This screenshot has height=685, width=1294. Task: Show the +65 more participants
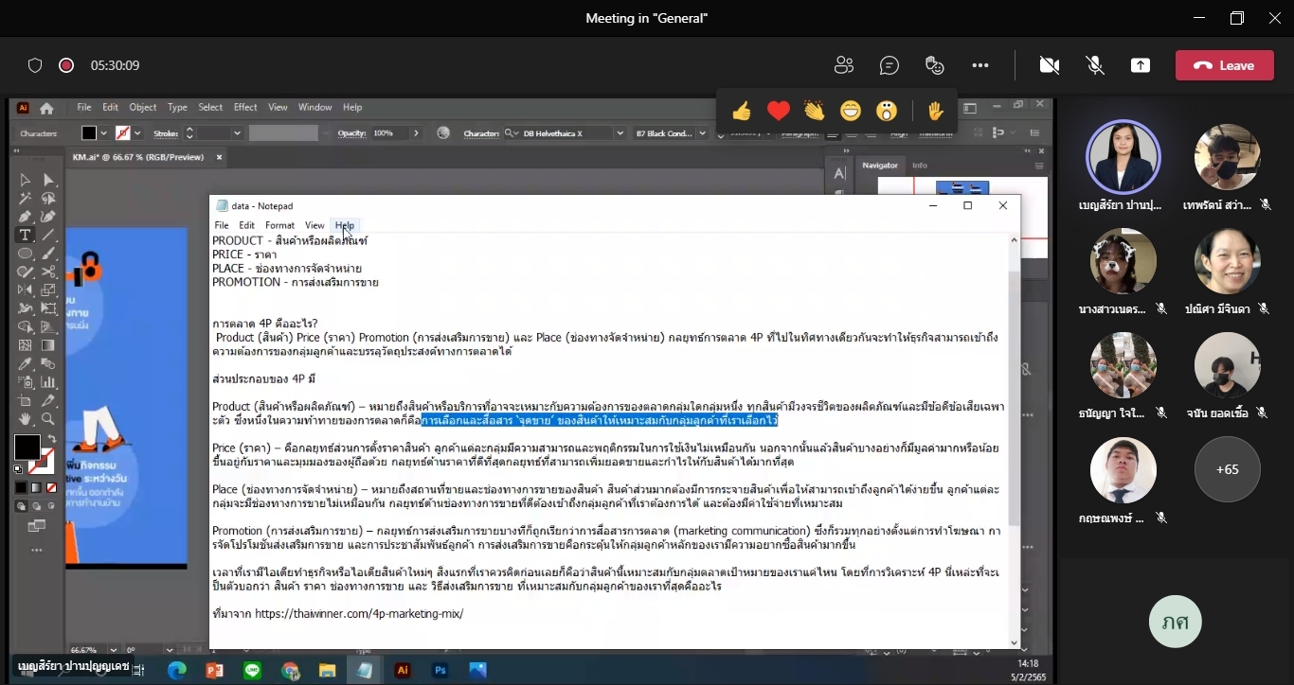pos(1227,469)
